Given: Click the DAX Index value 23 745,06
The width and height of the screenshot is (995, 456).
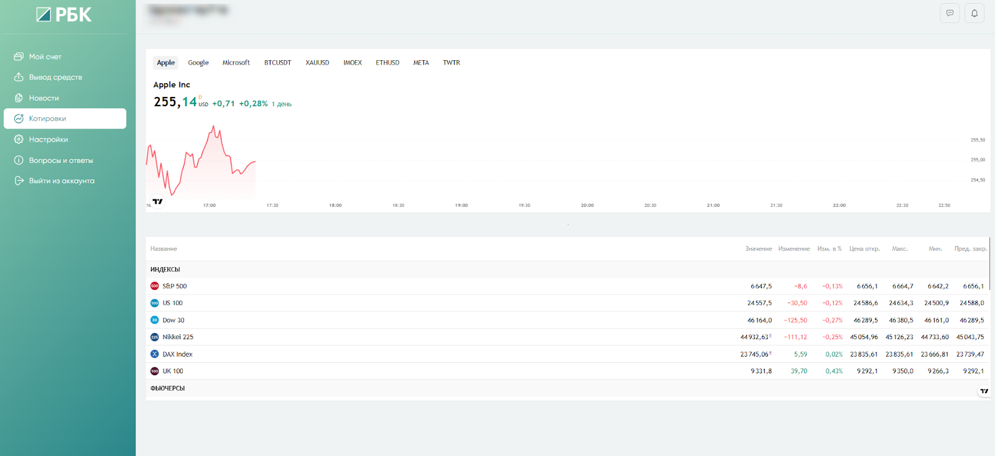Looking at the screenshot, I should coord(756,354).
